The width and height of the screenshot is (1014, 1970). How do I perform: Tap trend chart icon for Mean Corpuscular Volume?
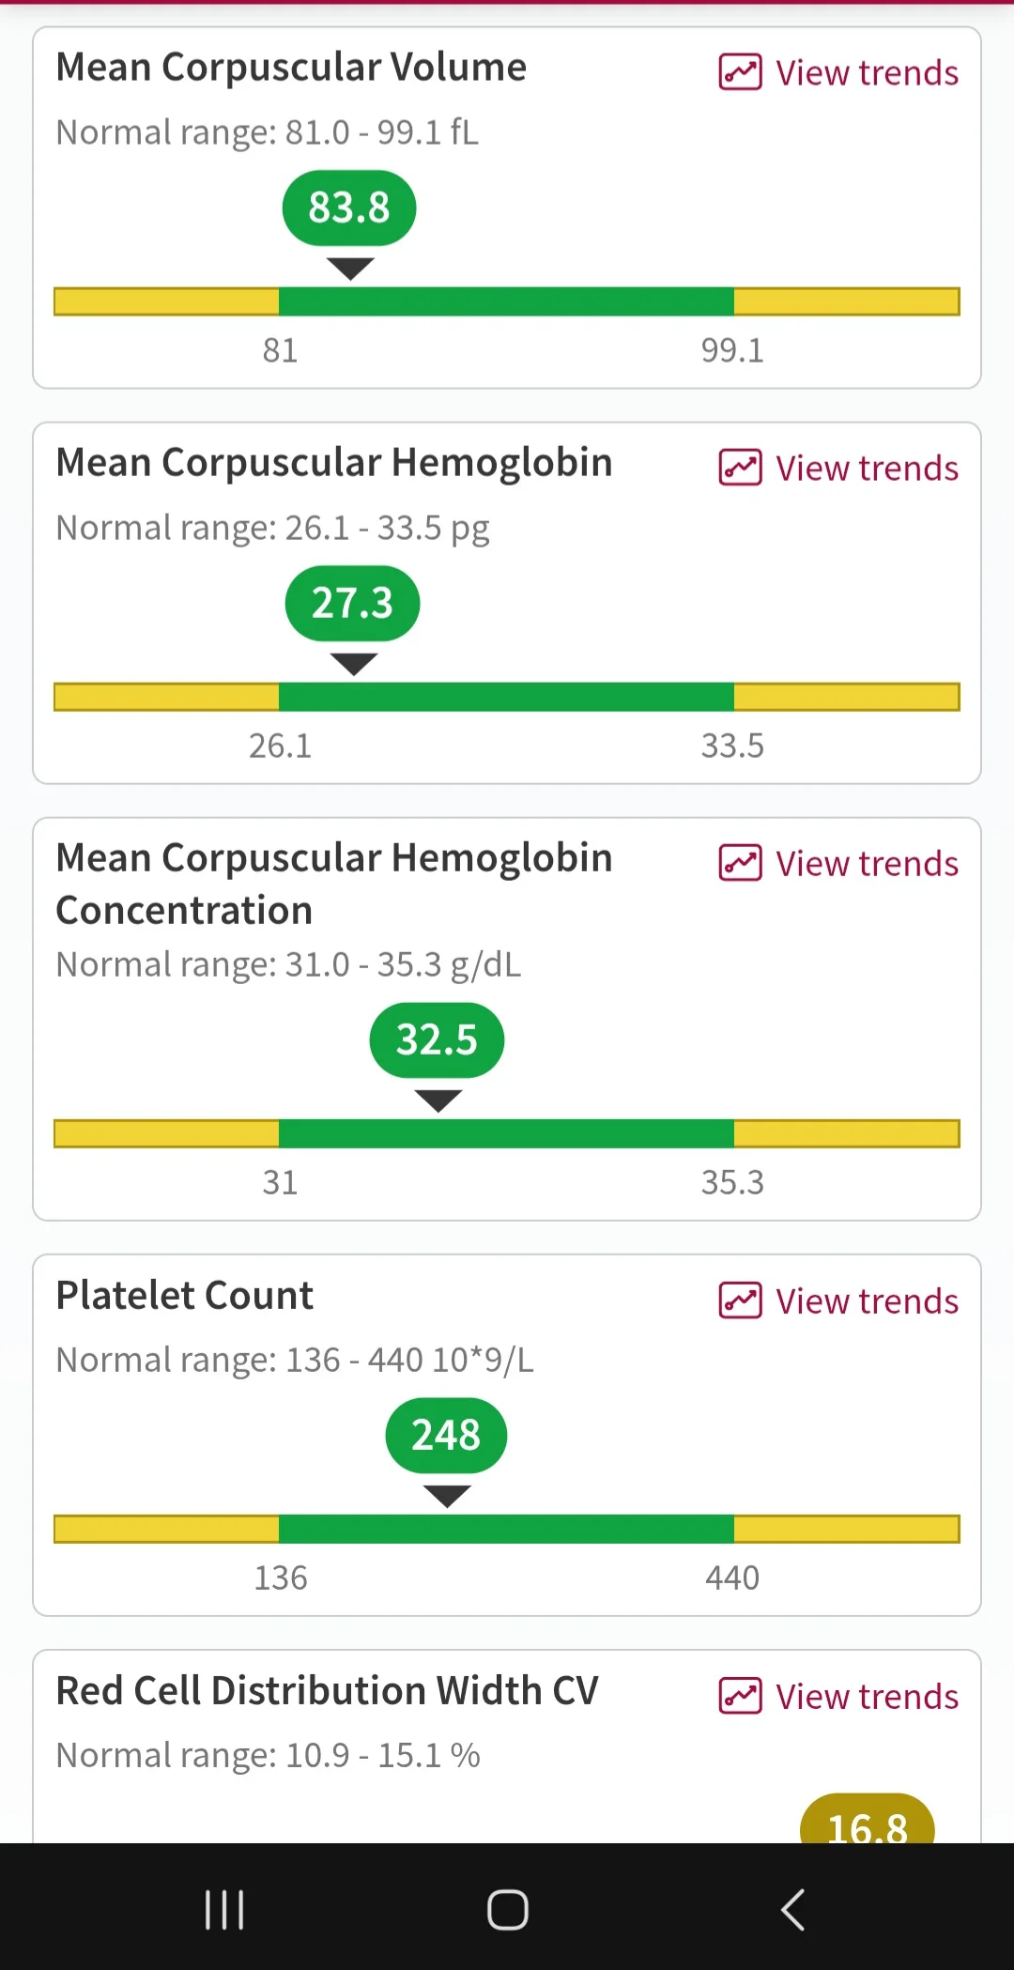click(740, 72)
